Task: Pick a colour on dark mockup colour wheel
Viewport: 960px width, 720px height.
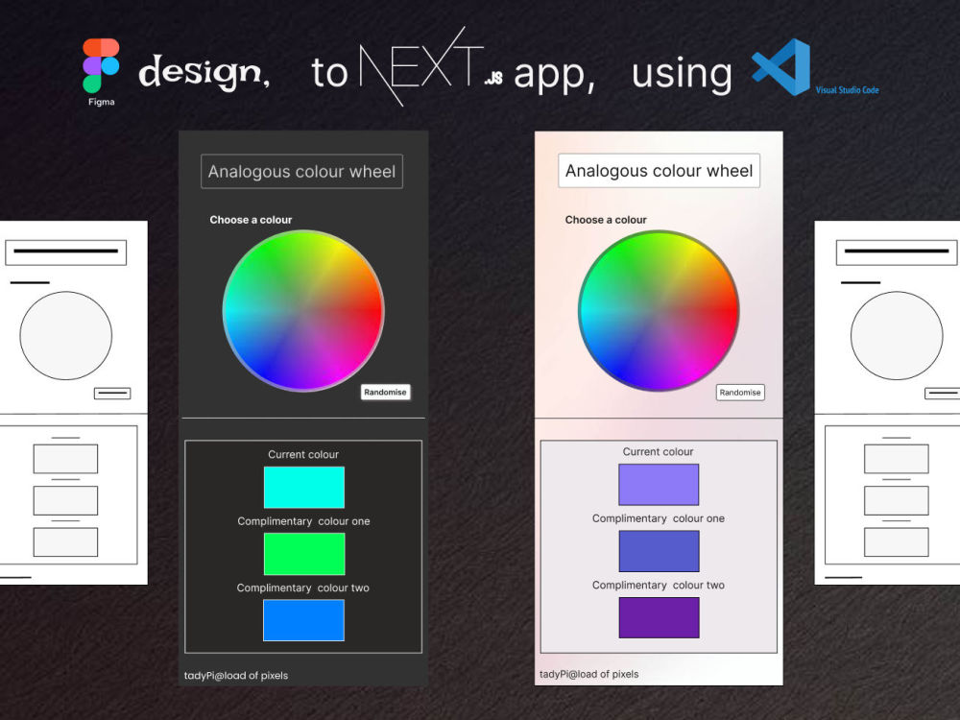Action: point(303,310)
